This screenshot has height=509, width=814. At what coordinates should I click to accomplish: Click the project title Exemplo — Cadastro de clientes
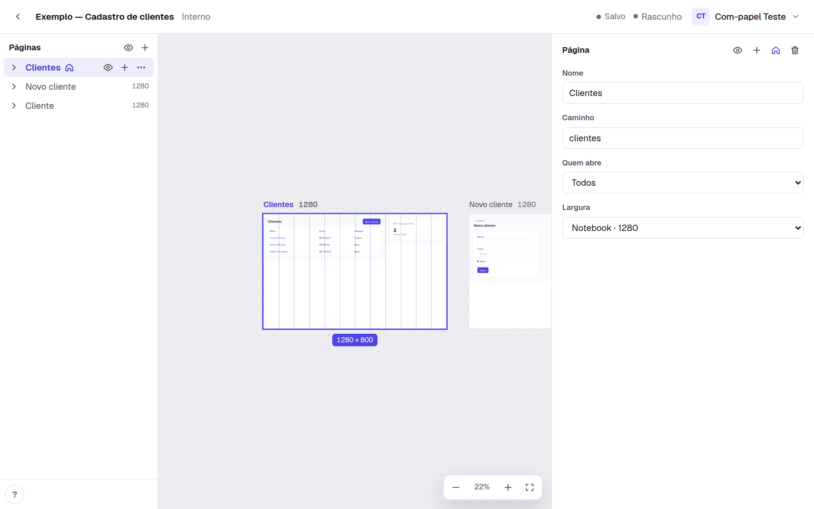[105, 17]
